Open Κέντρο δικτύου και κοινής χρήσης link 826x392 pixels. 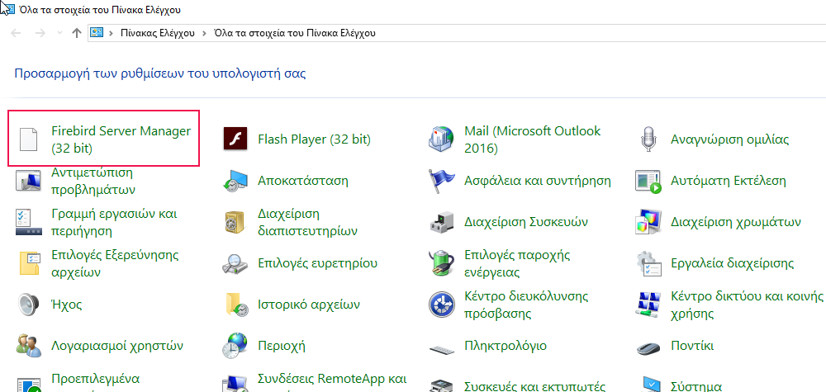click(x=747, y=305)
